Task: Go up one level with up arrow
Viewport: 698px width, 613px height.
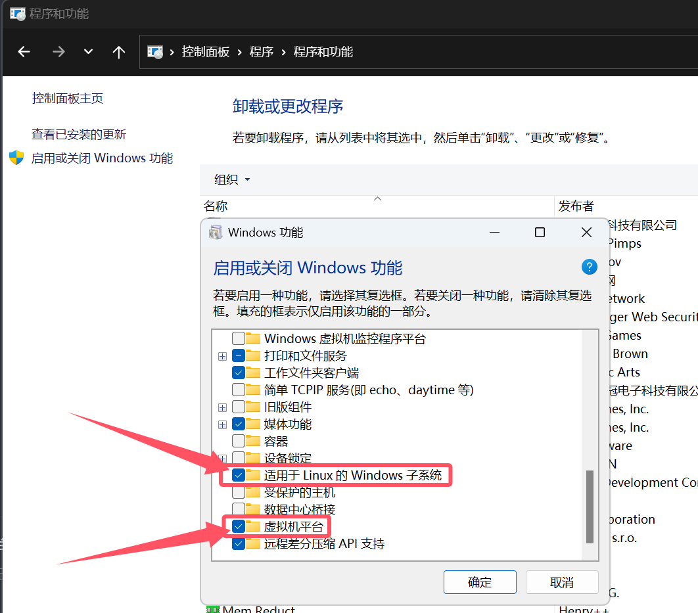Action: click(118, 52)
